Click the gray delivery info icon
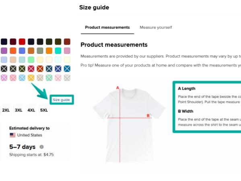The height and width of the screenshot is (181, 241). (x=41, y=147)
